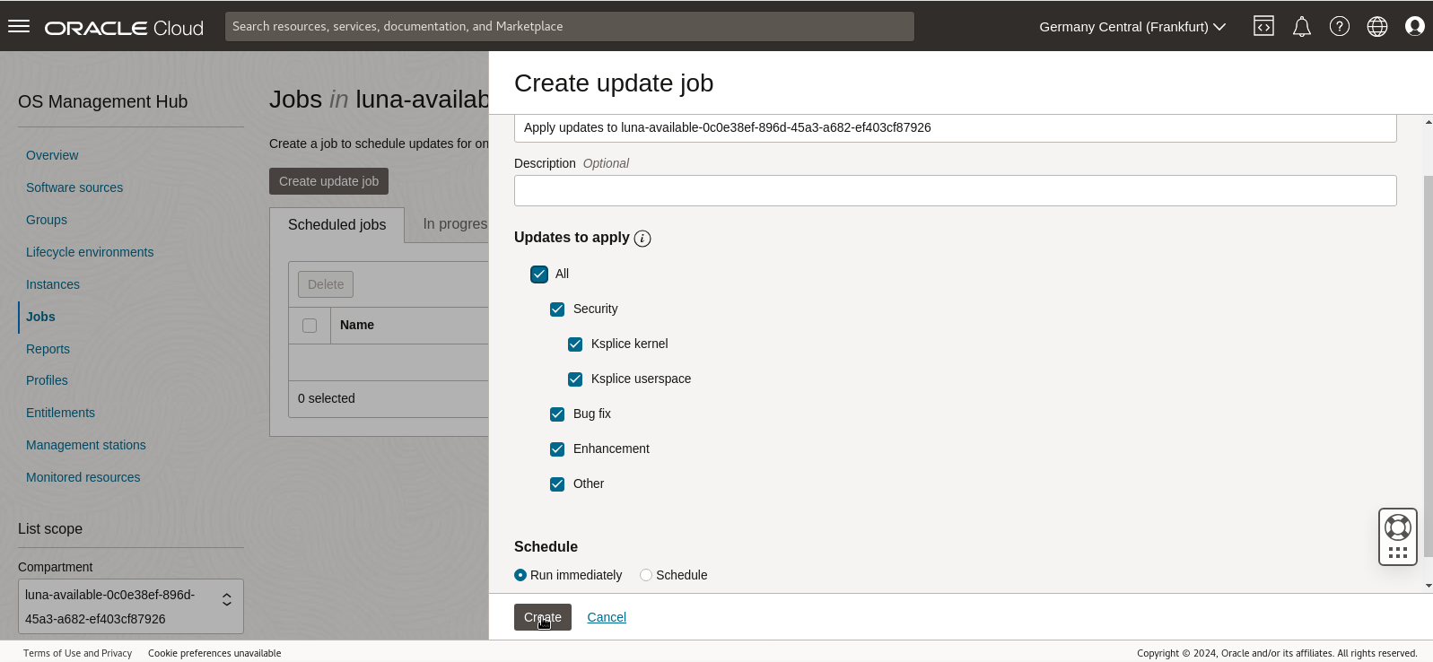This screenshot has width=1433, height=662.
Task: Click the Create button
Action: pos(543,617)
